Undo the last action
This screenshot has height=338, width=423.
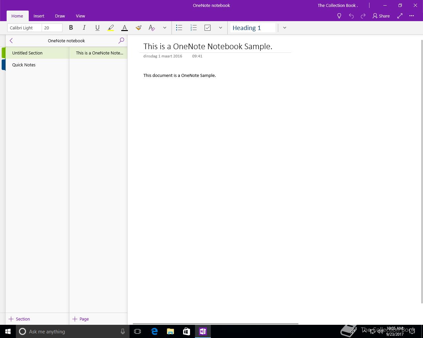tap(351, 16)
